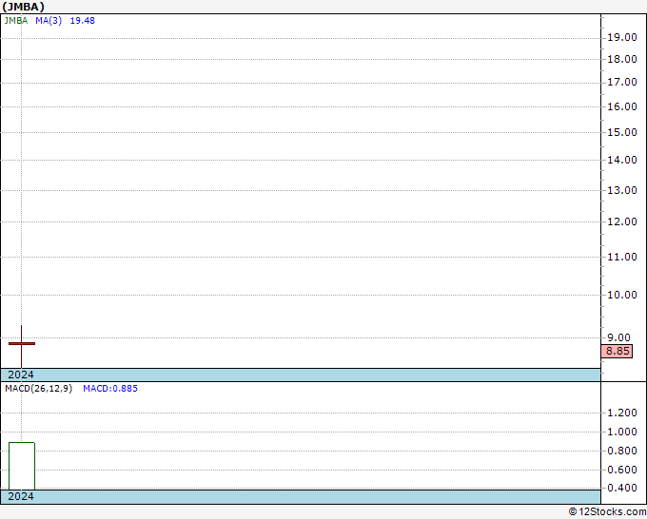Viewport: 647px width, 519px height.
Task: Click the 12.00 price axis label
Action: [622, 221]
